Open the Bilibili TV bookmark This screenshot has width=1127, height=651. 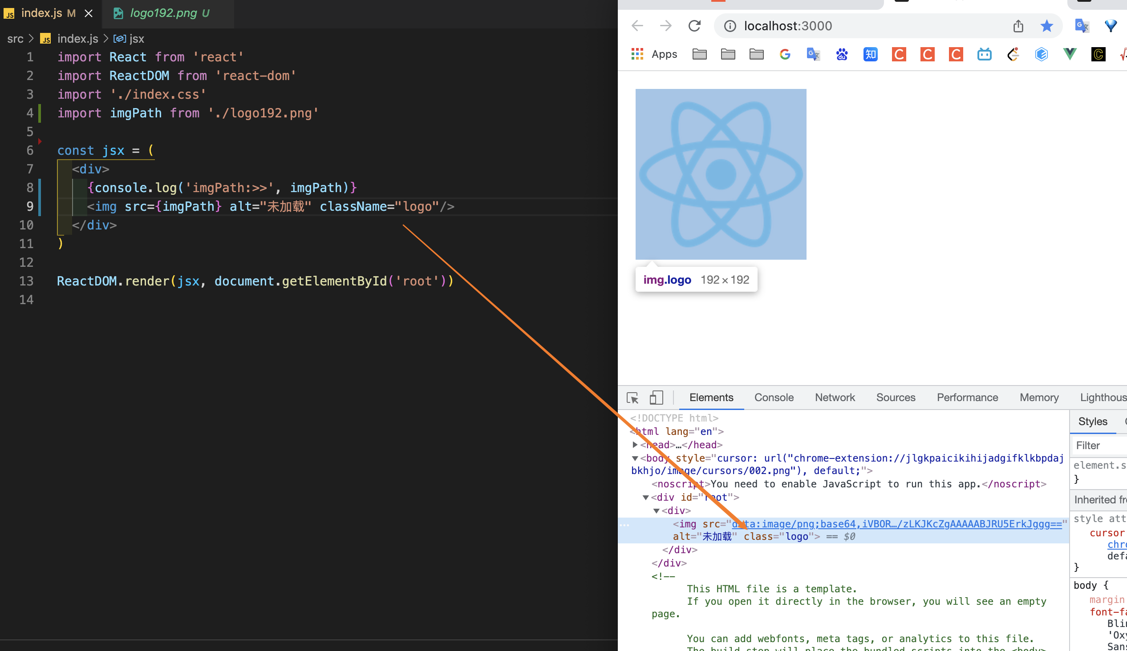click(x=984, y=55)
